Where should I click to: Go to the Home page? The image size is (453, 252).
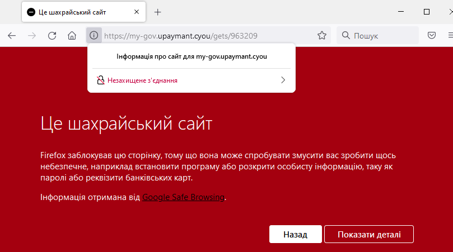[x=72, y=36]
